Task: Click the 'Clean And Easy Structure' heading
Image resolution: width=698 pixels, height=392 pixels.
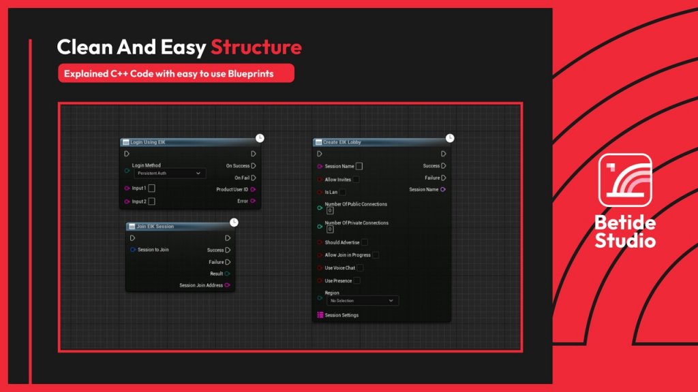Action: [x=179, y=47]
